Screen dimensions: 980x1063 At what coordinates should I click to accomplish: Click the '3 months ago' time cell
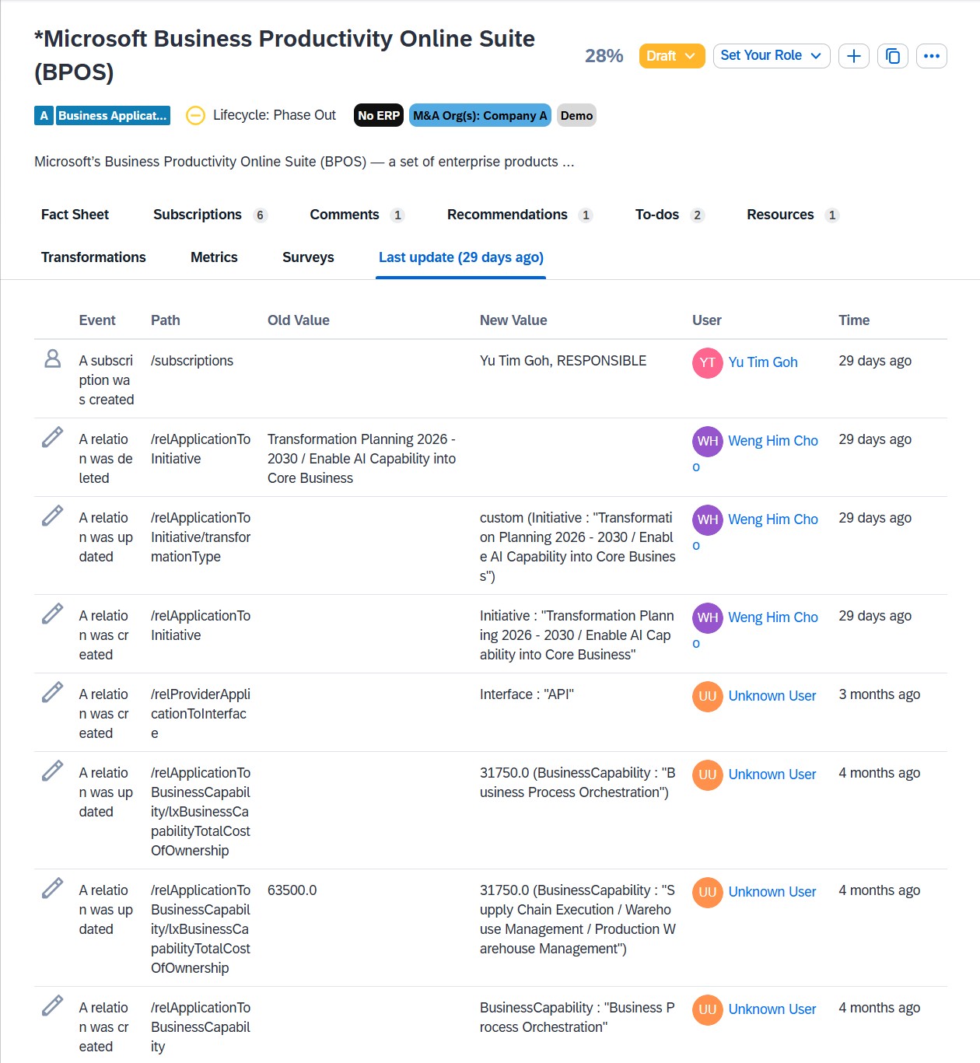[879, 694]
